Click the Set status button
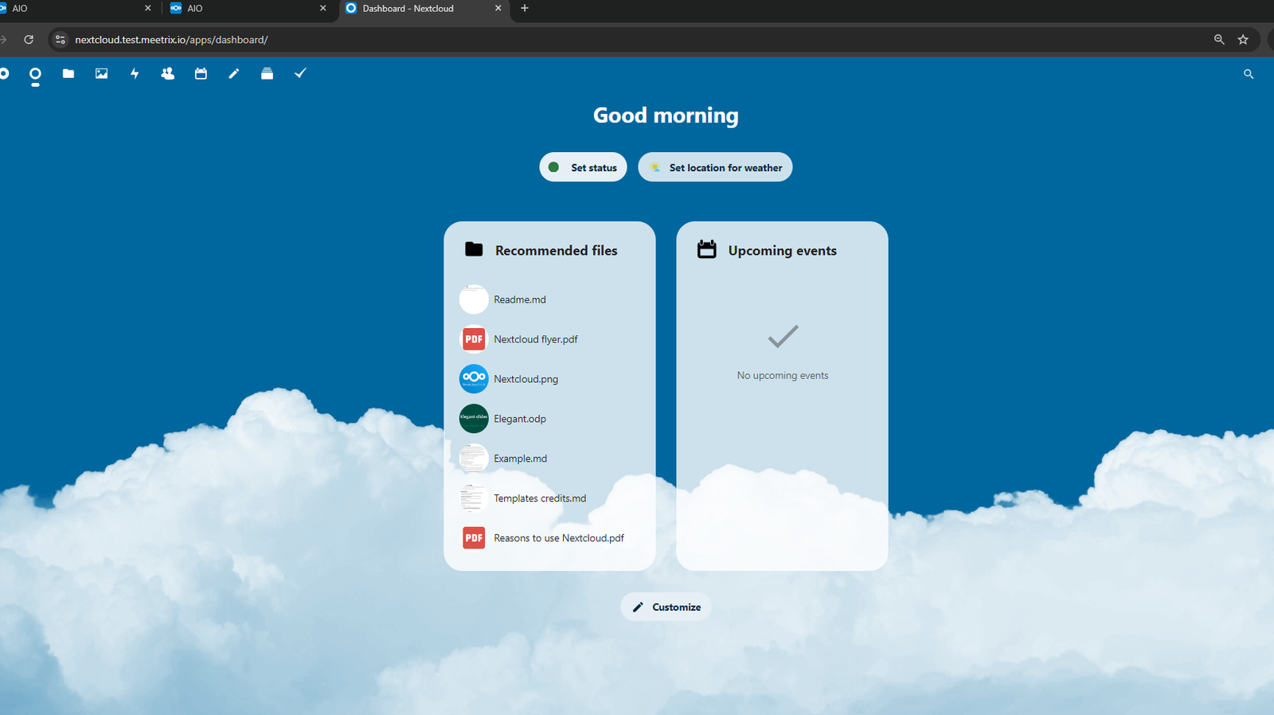 [x=583, y=167]
